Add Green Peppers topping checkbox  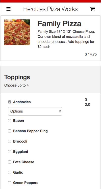click(10, 183)
